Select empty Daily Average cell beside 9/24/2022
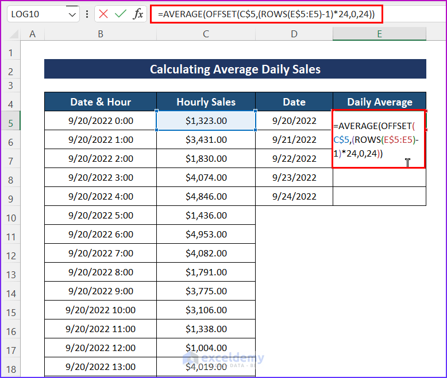 click(379, 196)
